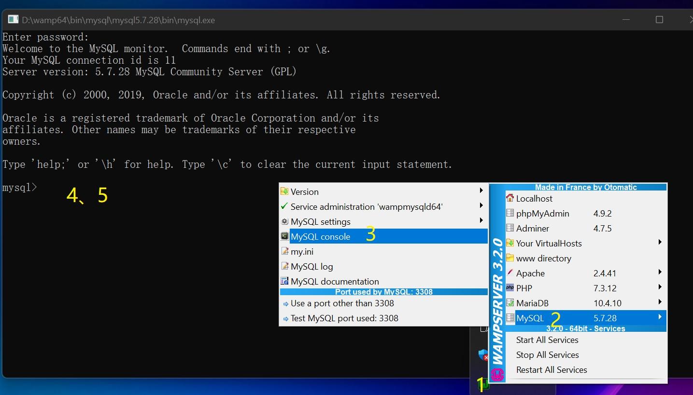Click the arrow icon beside Test MySQL port used
Viewport: 693px width, 395px height.
point(286,319)
